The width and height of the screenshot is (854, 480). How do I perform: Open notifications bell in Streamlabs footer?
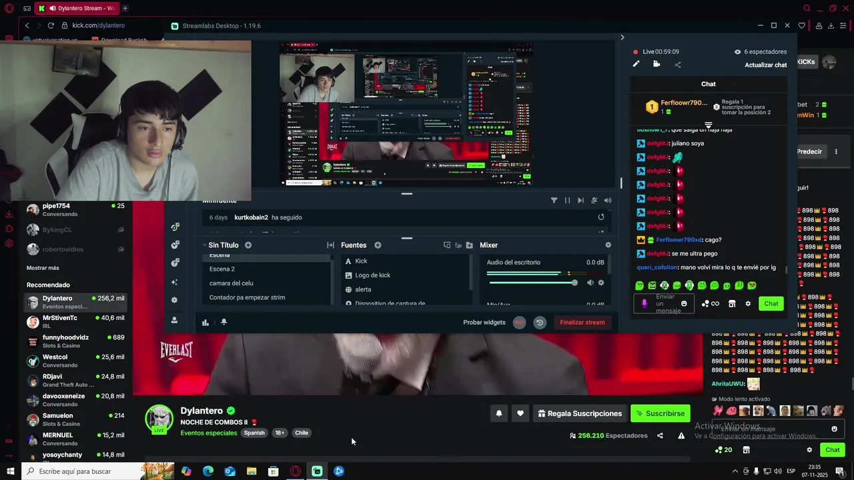point(224,322)
